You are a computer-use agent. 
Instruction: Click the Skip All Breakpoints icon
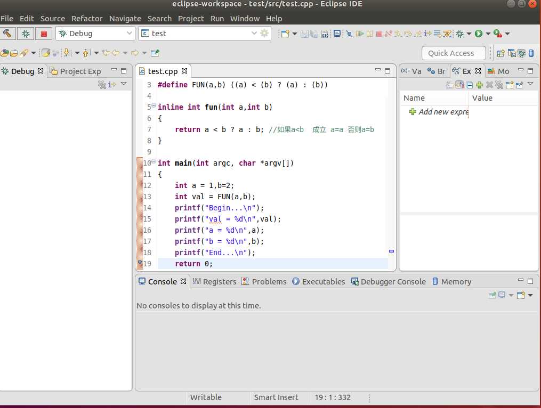pyautogui.click(x=349, y=34)
